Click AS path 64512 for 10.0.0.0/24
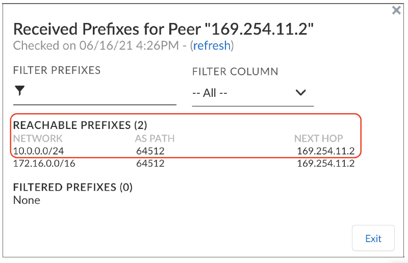The image size is (408, 263). point(150,151)
